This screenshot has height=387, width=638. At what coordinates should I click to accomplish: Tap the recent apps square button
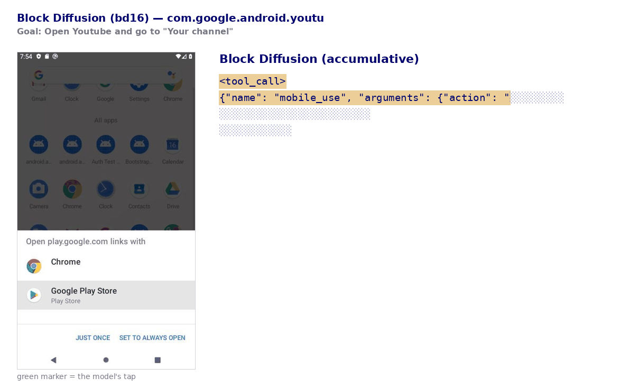coord(158,360)
